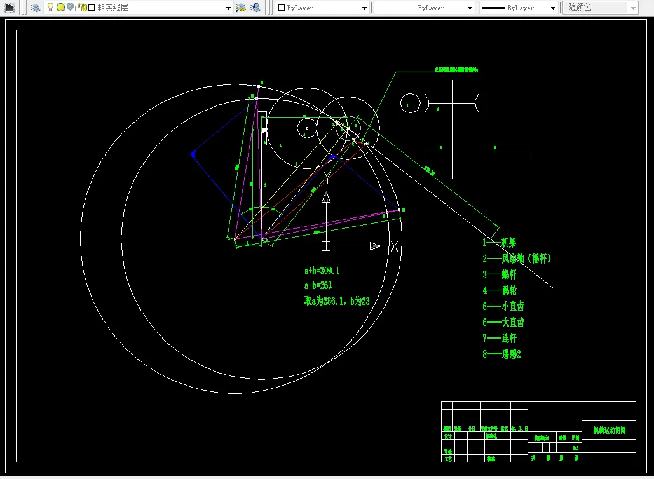
Task: Select legend entry 7—连杆
Action: pos(500,338)
